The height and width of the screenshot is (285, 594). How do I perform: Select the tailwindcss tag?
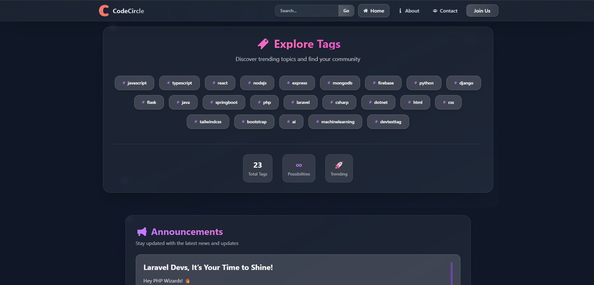point(208,122)
